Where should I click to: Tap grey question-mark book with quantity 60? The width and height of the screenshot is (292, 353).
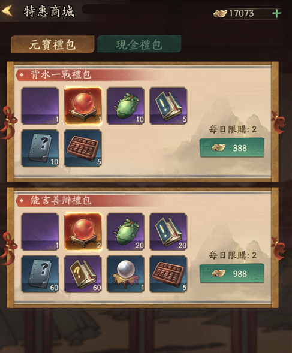pos(40,274)
